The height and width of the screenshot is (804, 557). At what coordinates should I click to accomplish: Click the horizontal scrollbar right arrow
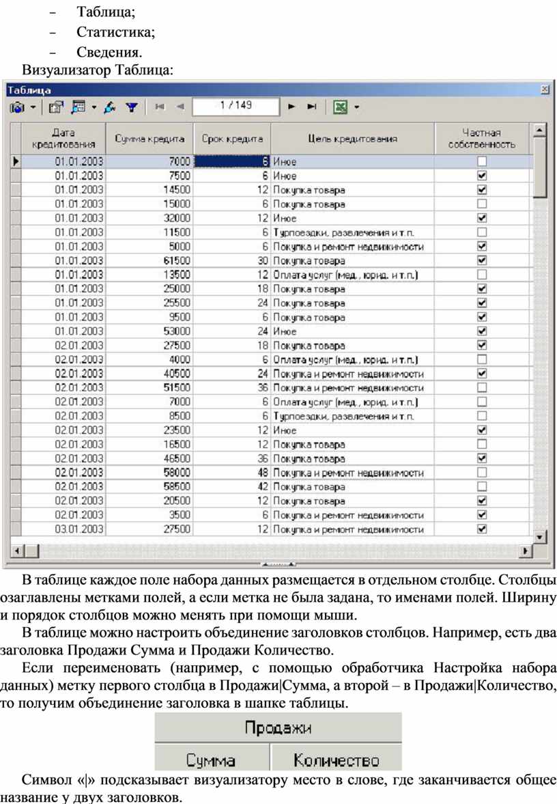tap(526, 551)
